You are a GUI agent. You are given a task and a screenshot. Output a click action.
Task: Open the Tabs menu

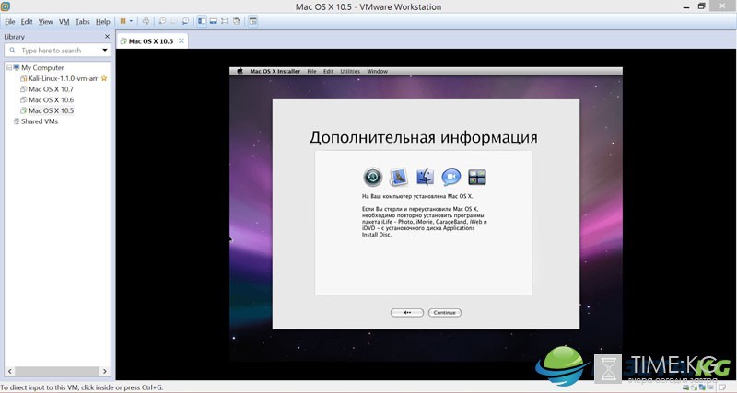coord(83,21)
